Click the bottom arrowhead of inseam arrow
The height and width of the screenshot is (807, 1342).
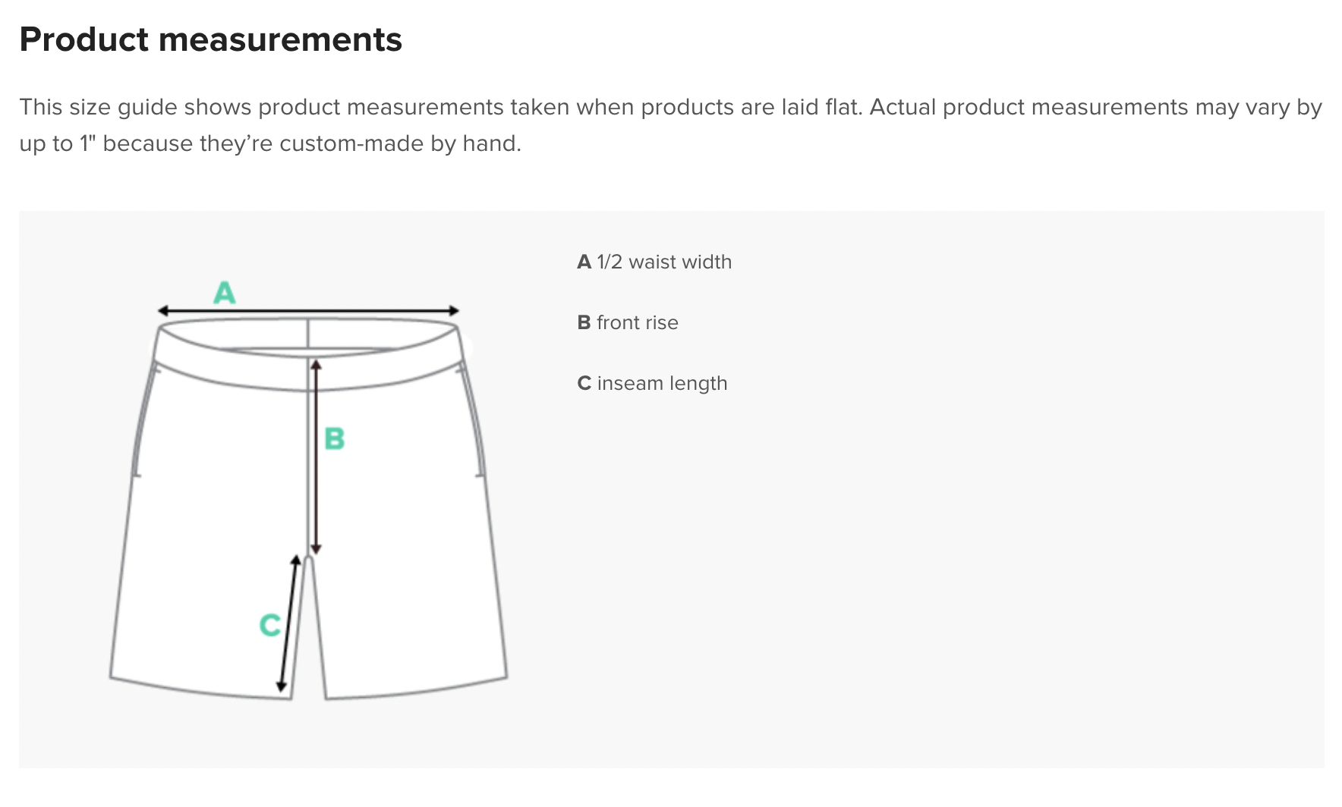[x=281, y=687]
